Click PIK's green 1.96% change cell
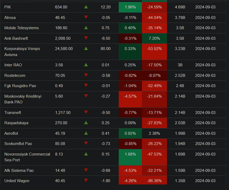The image size is (229, 190). (x=130, y=7)
